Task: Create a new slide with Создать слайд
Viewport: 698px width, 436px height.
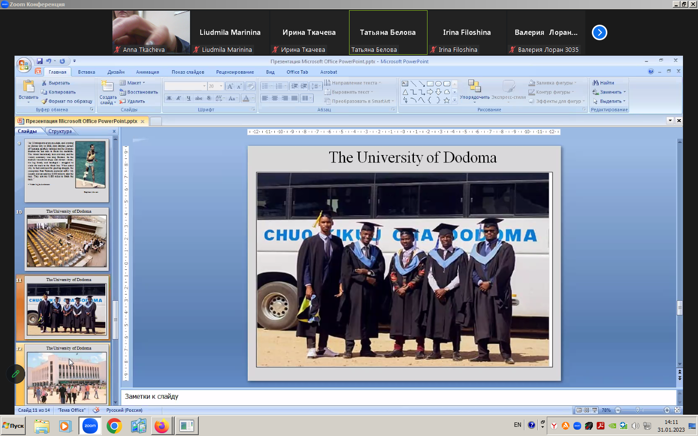Action: point(108,92)
